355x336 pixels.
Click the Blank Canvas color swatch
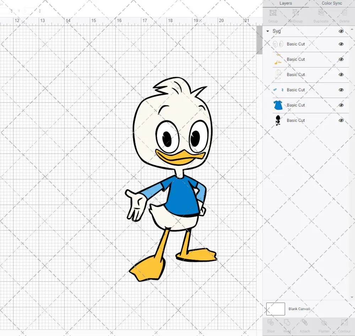(275, 309)
